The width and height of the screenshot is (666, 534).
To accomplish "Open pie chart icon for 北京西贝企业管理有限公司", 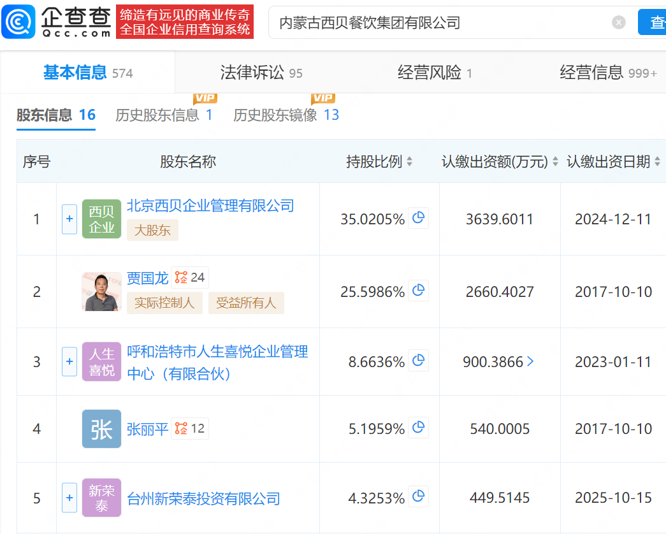I will 418,219.
